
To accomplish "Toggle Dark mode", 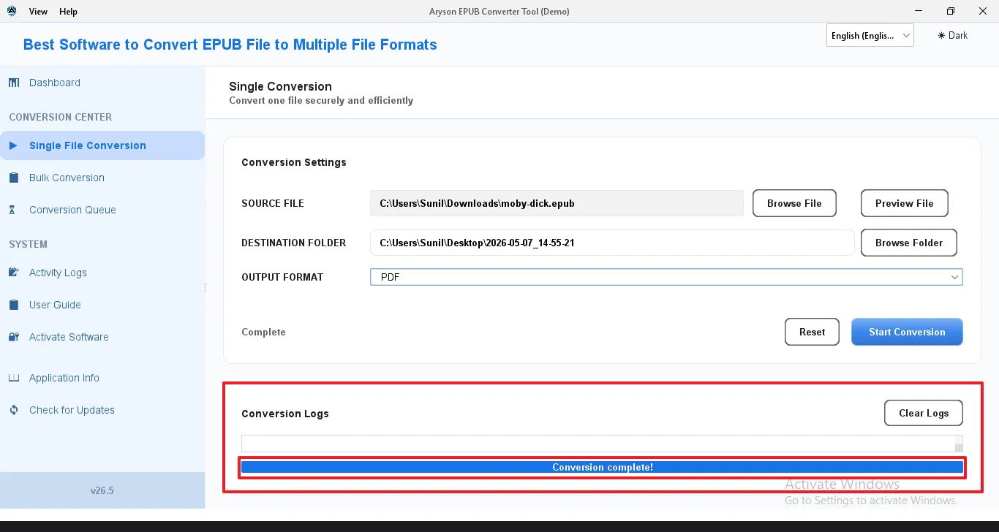I will pyautogui.click(x=953, y=35).
